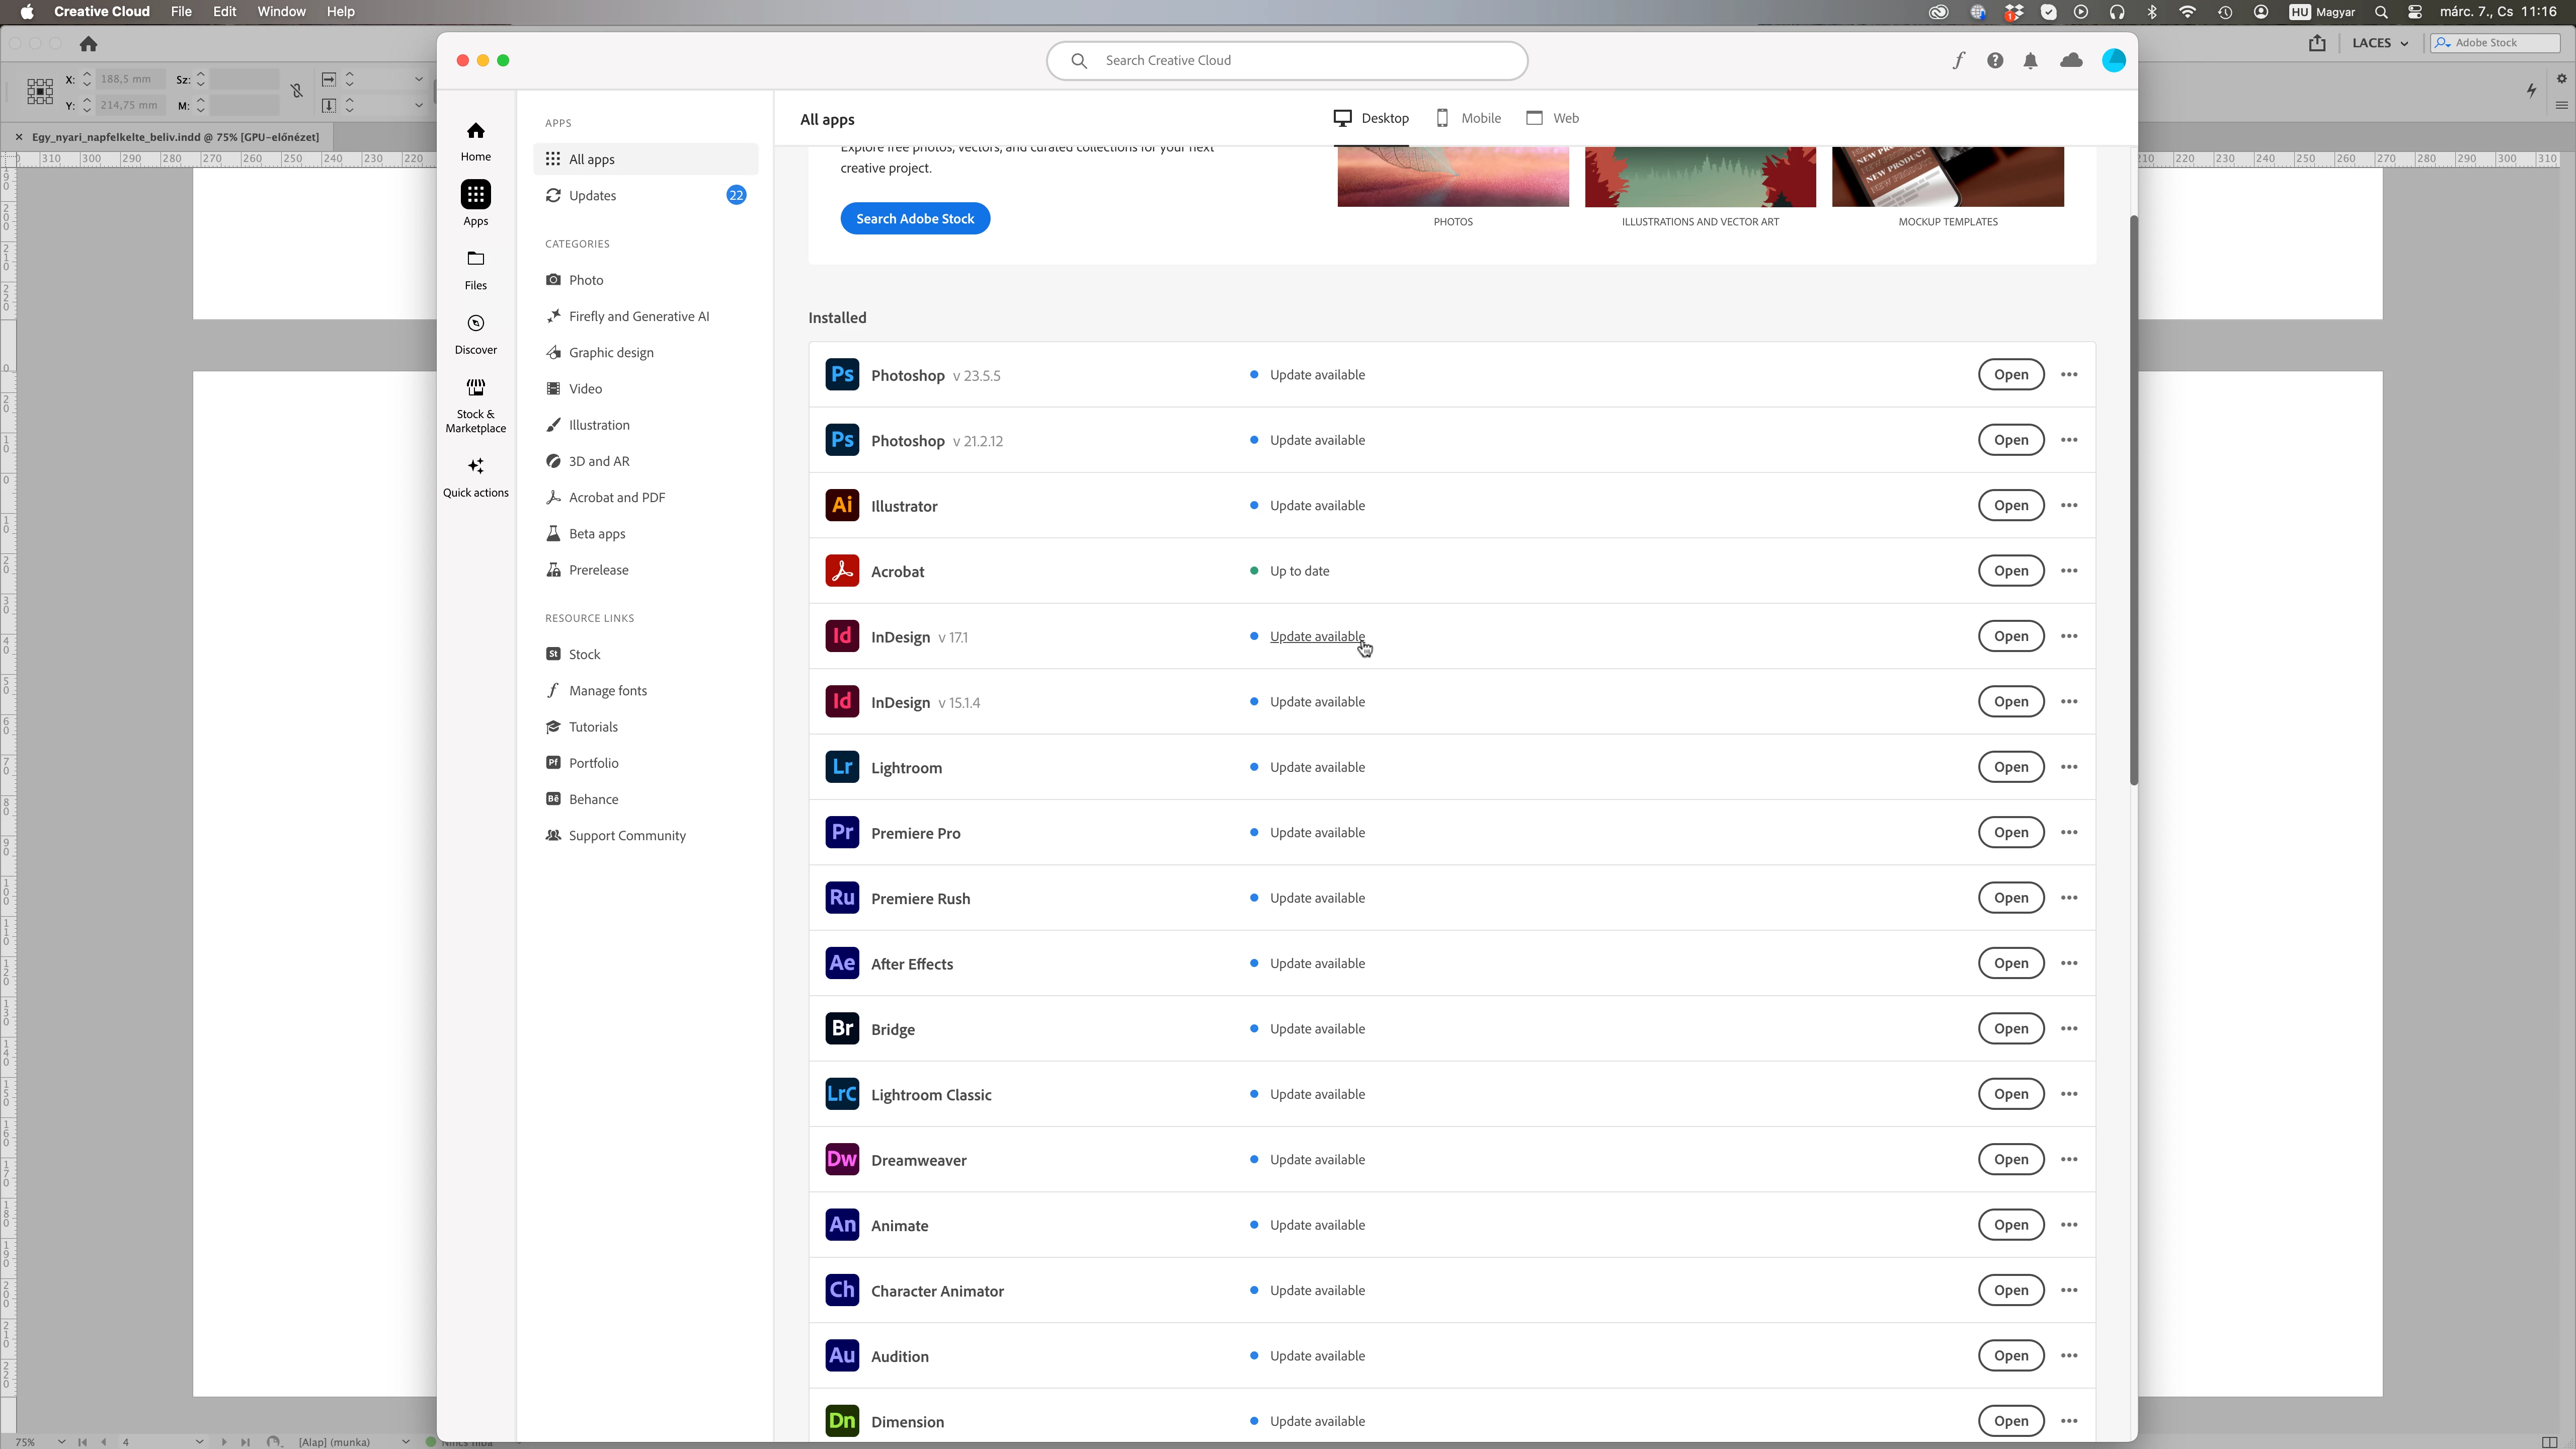
Task: Click Search Adobe Stock button
Action: [x=914, y=219]
